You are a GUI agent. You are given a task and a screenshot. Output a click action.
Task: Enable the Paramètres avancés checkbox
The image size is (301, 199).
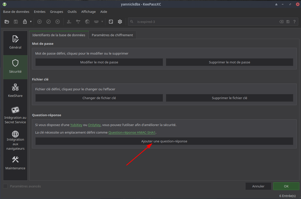pos(5,186)
